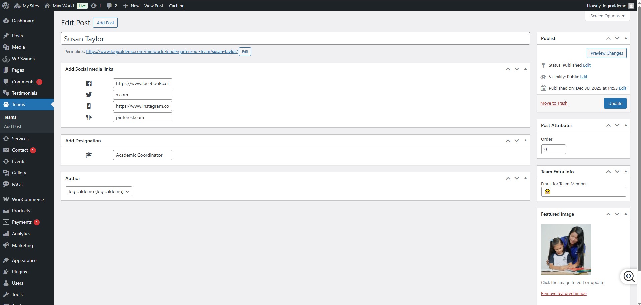Click the Academic Coordinator designation field

pos(142,155)
